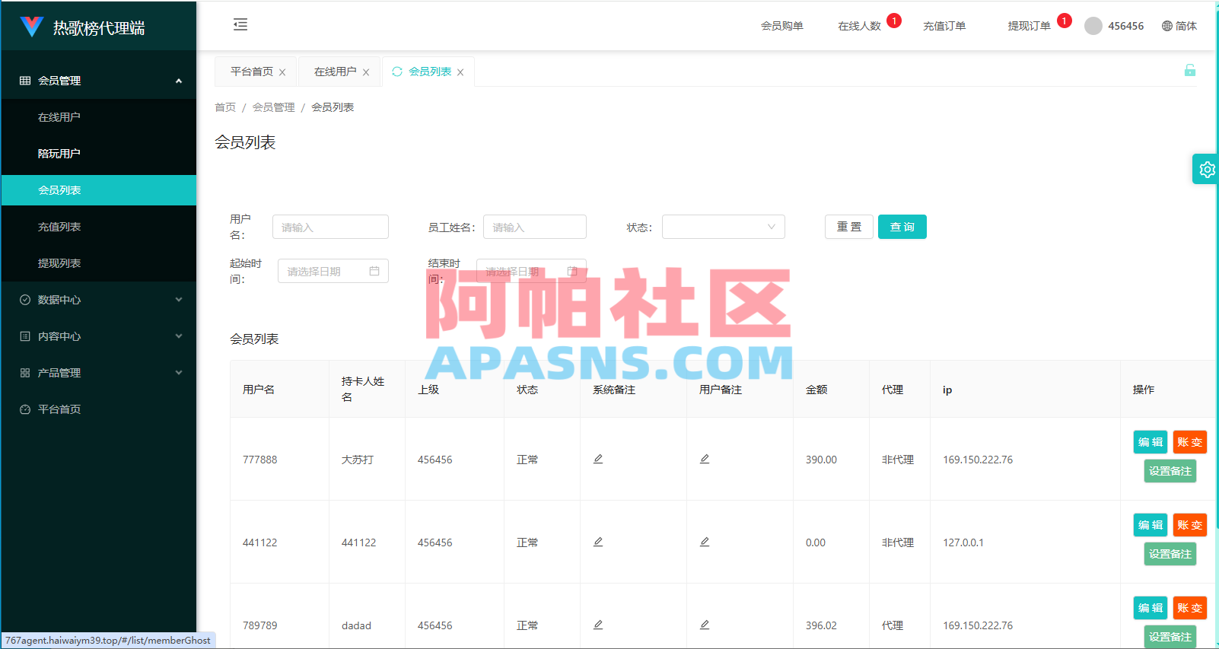Close the 会员列表 tab

(460, 72)
